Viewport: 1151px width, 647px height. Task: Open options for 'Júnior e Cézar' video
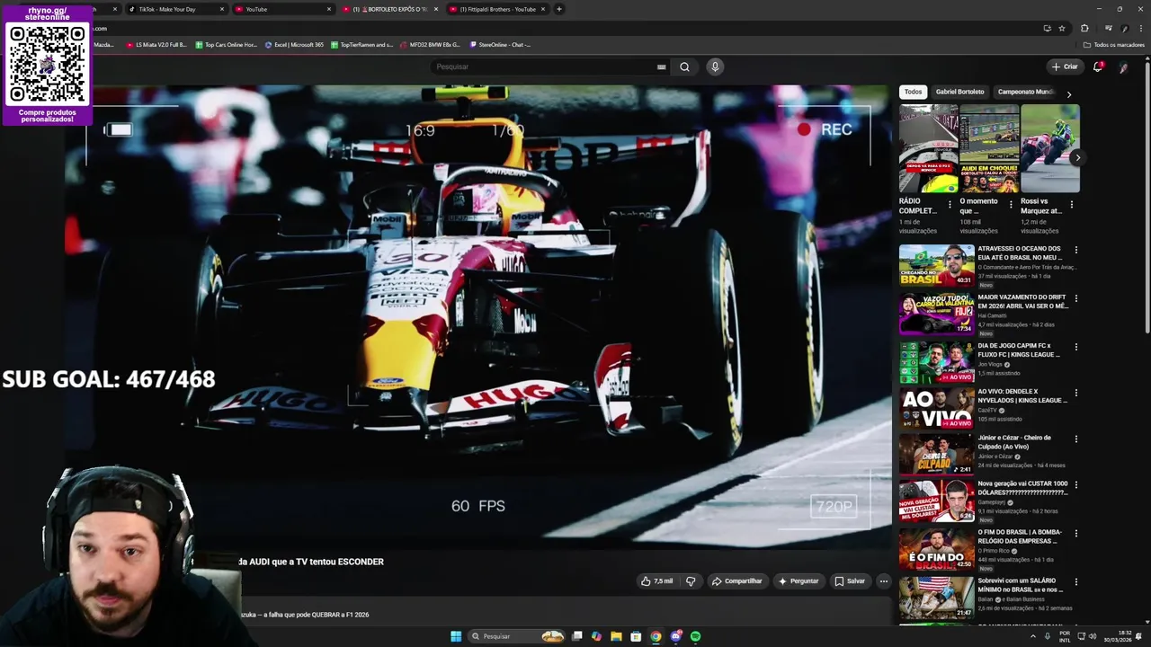1075,439
